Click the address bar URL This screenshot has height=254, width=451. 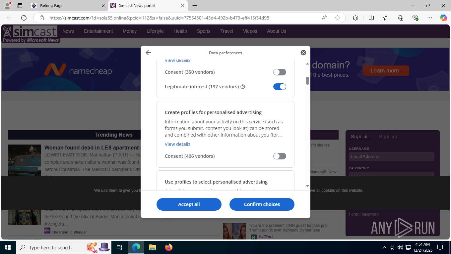(x=159, y=18)
